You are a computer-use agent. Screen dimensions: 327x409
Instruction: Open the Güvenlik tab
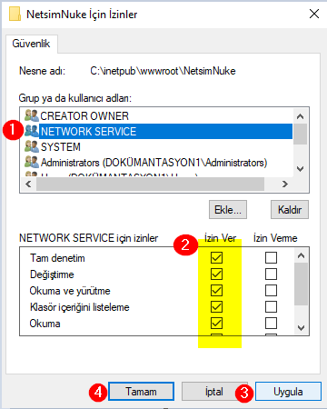[31, 44]
